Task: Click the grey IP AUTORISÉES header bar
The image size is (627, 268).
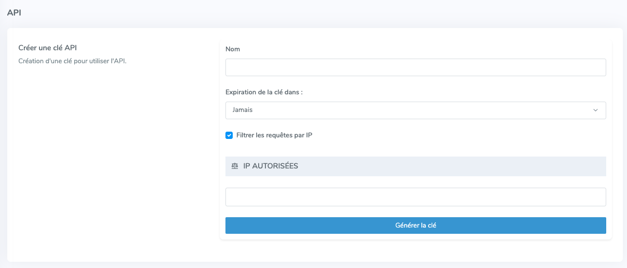Action: click(x=416, y=166)
